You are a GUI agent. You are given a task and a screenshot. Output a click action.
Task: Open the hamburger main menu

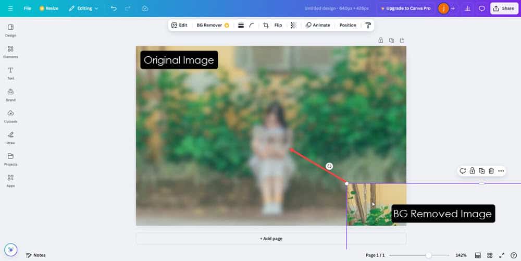click(10, 8)
